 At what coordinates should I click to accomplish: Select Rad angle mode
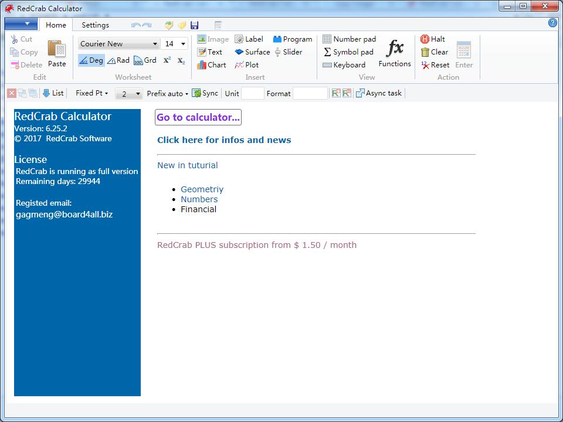[x=118, y=60]
